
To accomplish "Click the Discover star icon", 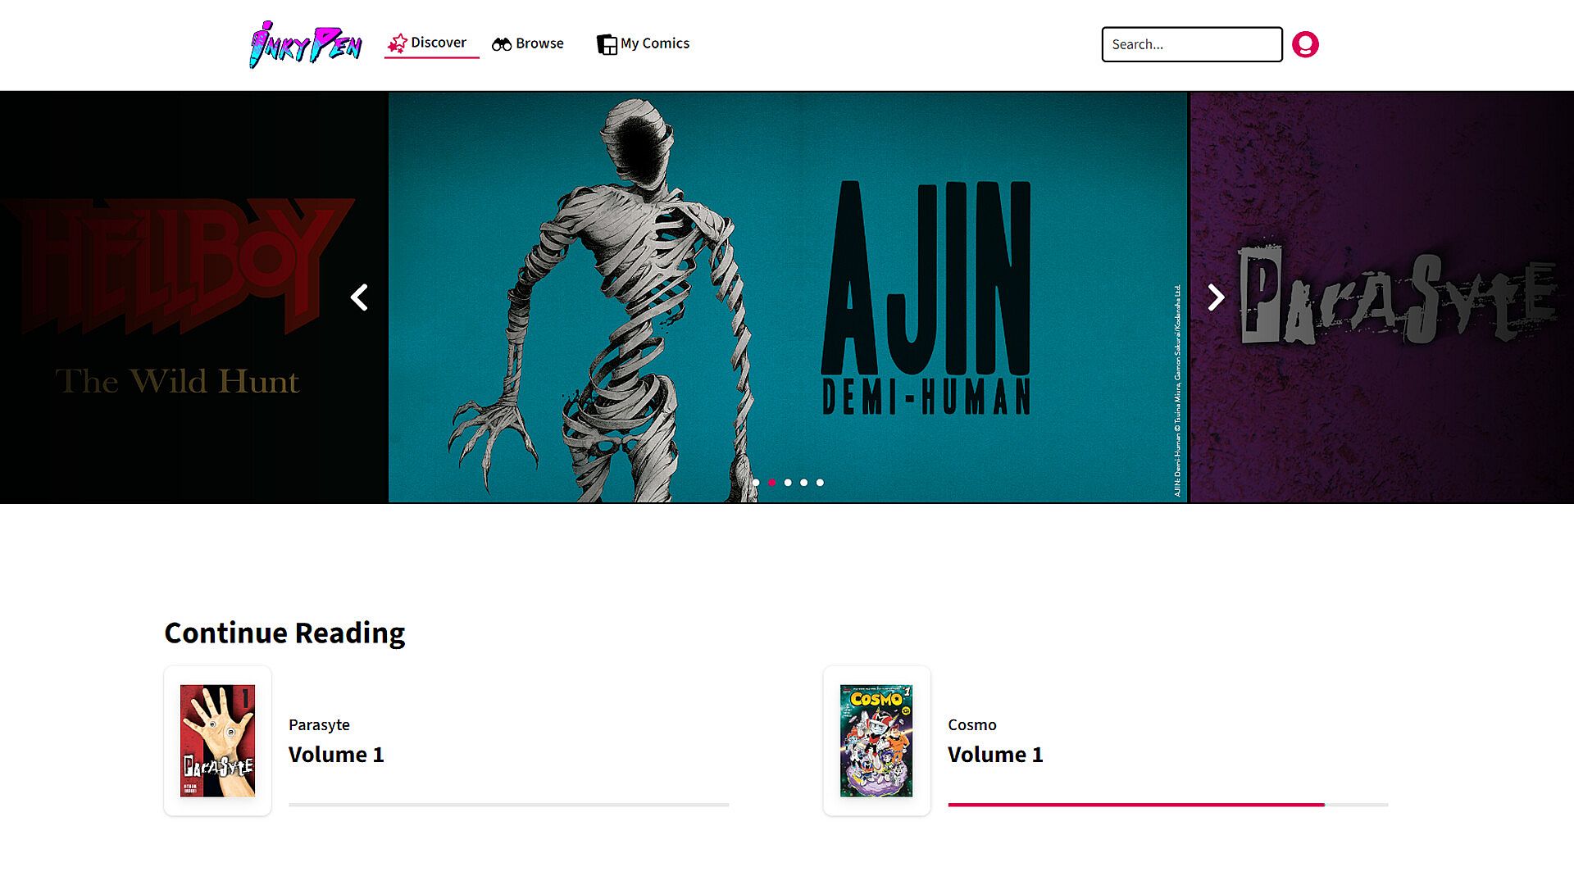I will [398, 43].
